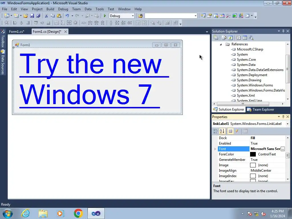Close the Form1.cs [Design] tab

click(x=66, y=32)
